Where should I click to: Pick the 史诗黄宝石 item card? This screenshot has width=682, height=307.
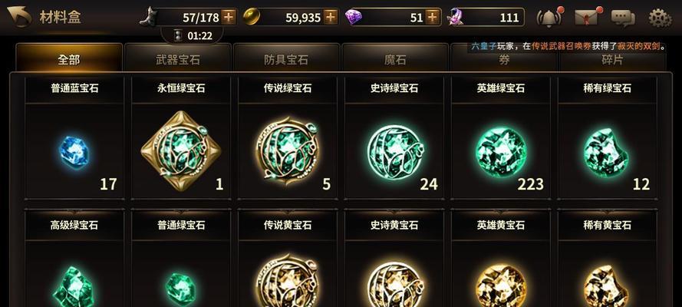pos(394,259)
